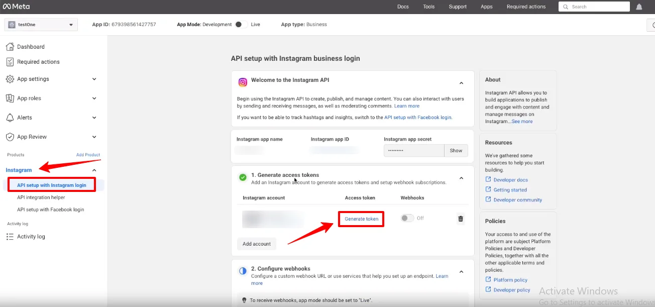Open the Getting started link
The width and height of the screenshot is (655, 307).
[x=510, y=190]
